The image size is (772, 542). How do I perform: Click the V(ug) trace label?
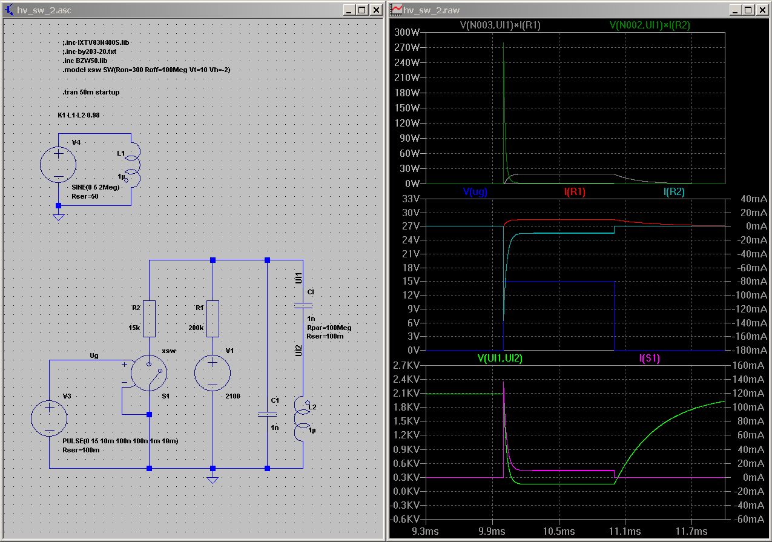click(475, 192)
